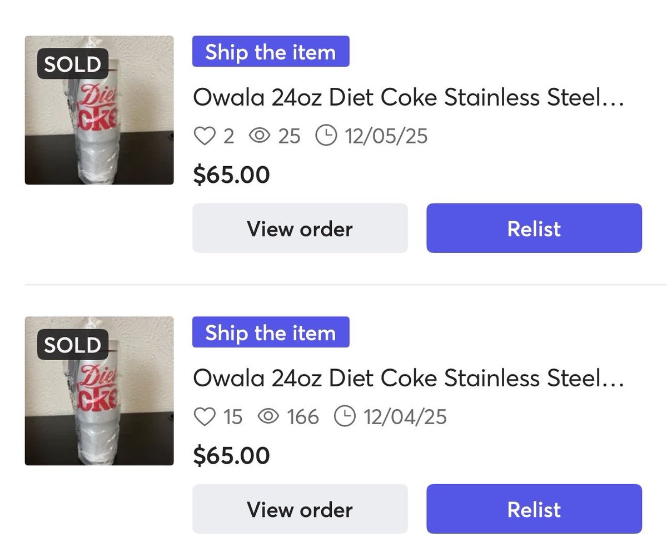Click the heart icon showing 15 likes

205,416
